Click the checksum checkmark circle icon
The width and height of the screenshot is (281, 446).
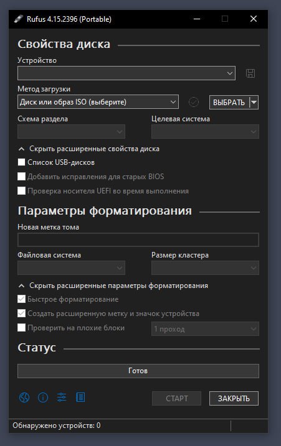[x=194, y=102]
